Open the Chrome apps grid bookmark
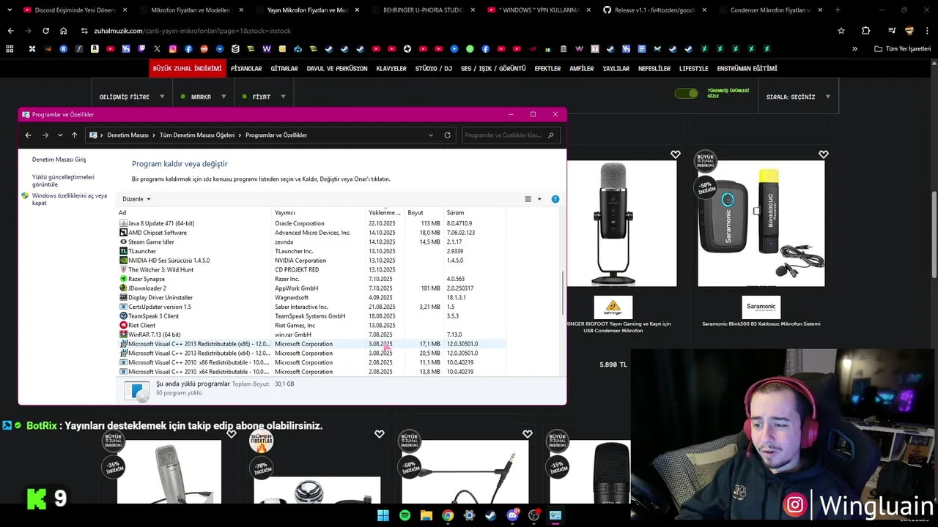Image resolution: width=938 pixels, height=527 pixels. point(10,49)
